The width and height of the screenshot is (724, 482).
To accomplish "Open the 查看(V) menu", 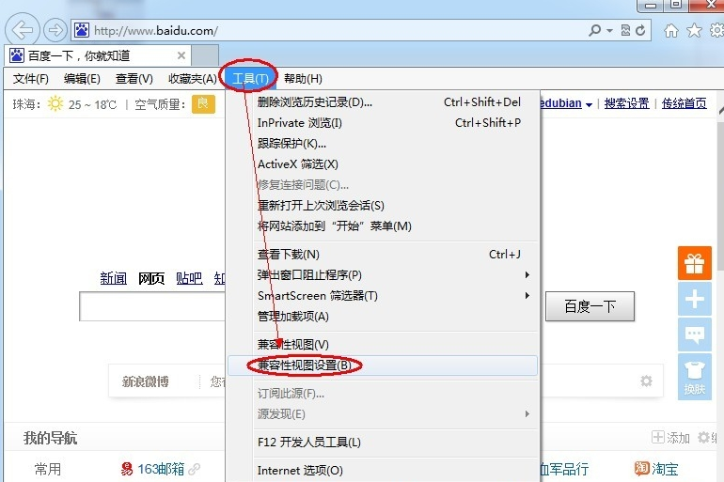I will click(x=134, y=79).
